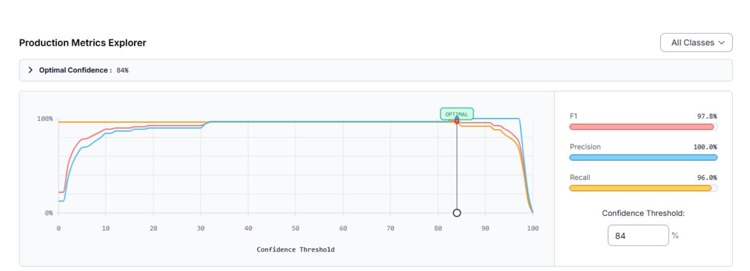750x271 pixels.
Task: Click the Production Metrics Explorer heading
Action: (x=83, y=43)
